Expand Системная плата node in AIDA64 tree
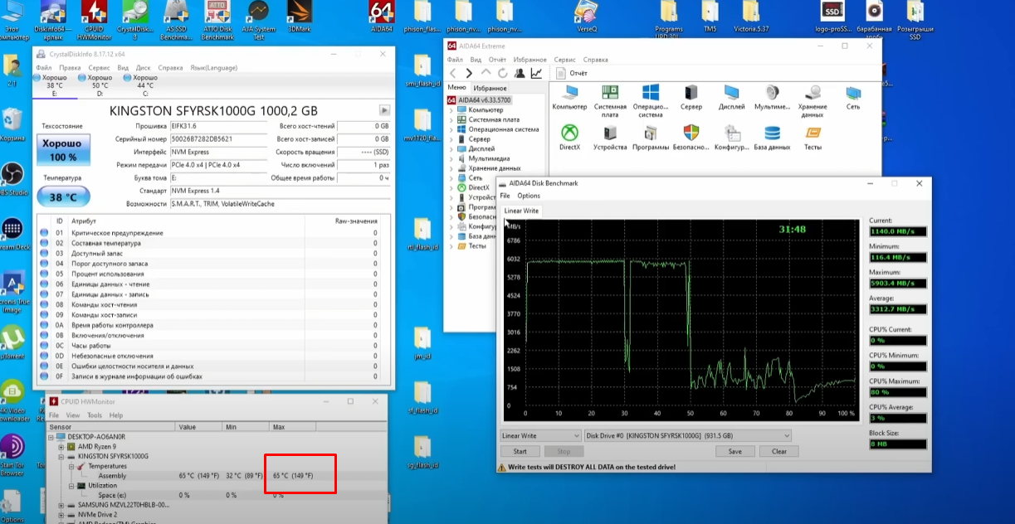 click(x=451, y=119)
